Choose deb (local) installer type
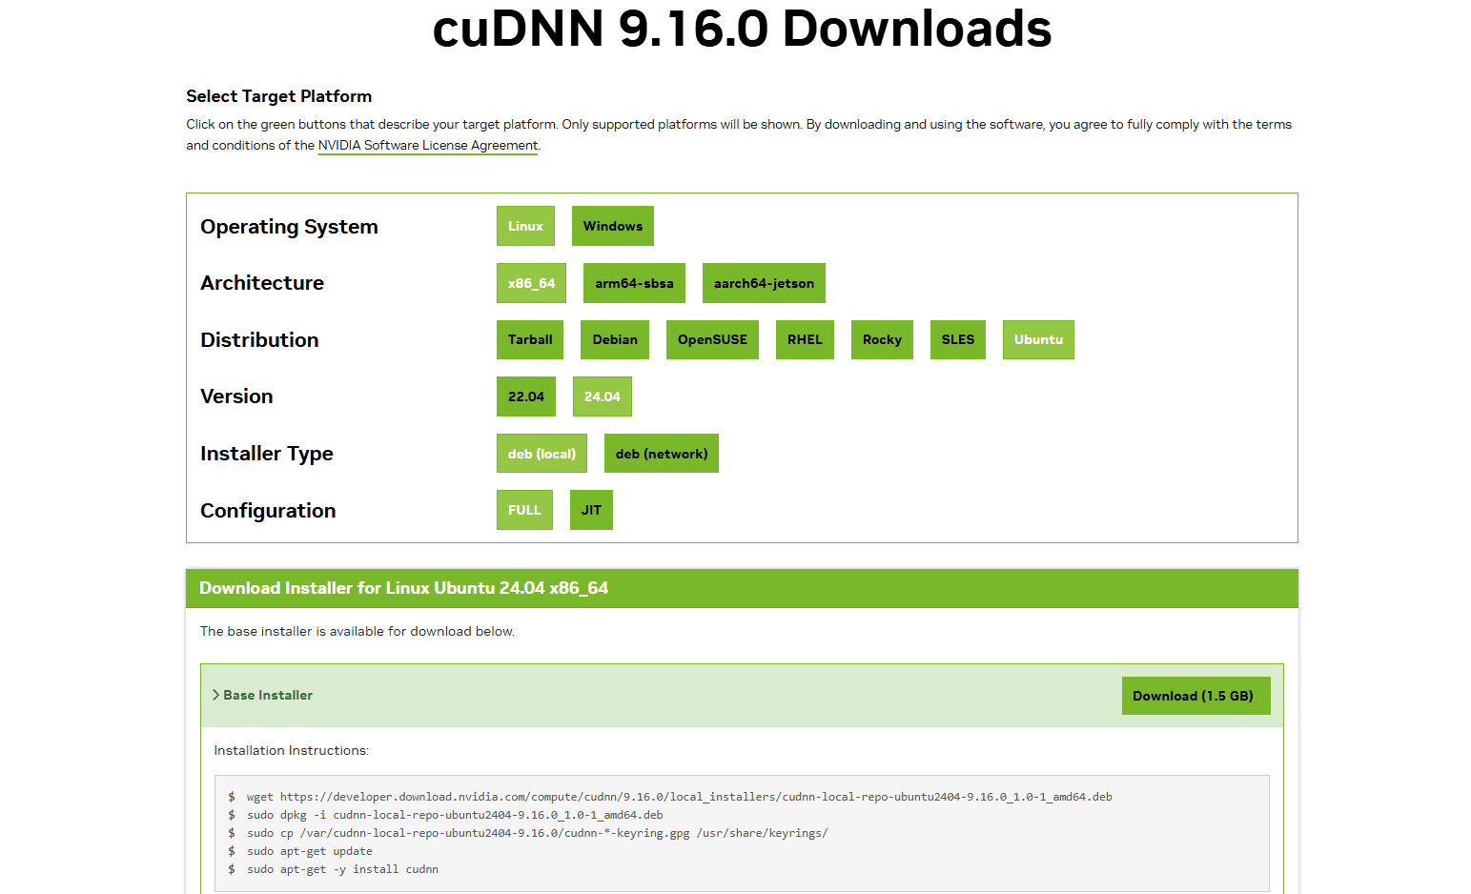This screenshot has height=894, width=1471. point(541,454)
